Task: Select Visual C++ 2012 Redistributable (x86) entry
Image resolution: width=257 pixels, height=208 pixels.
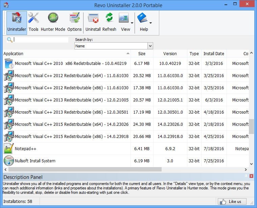Action: point(72,88)
